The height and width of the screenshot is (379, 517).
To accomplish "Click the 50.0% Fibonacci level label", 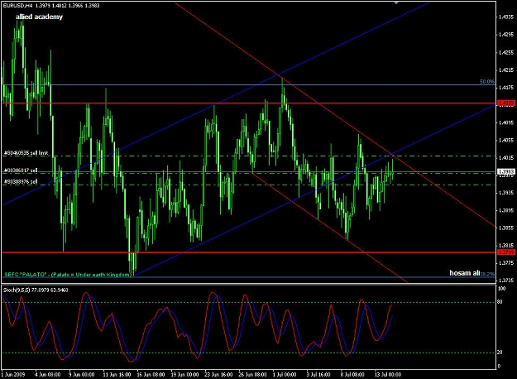I will [487, 81].
